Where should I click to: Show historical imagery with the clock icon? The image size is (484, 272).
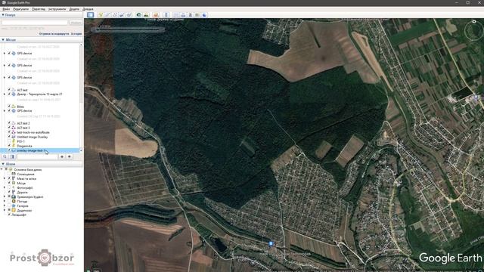coord(139,15)
